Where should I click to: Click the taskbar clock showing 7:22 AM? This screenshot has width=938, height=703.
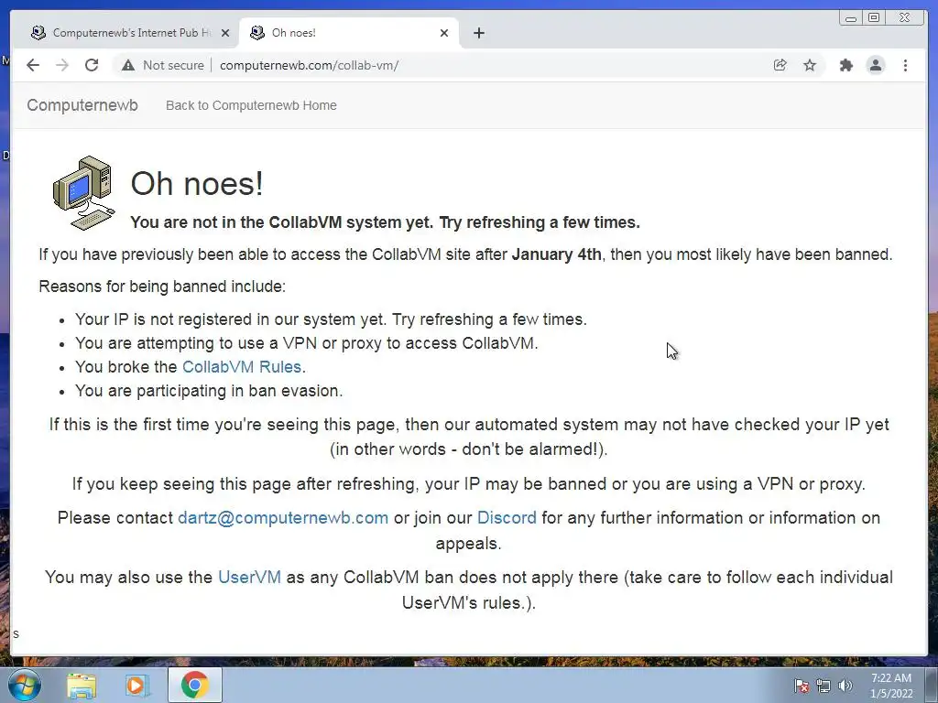[891, 686]
